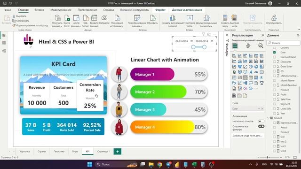Select the trophy metrics visual icon

pyautogui.click(x=261, y=83)
